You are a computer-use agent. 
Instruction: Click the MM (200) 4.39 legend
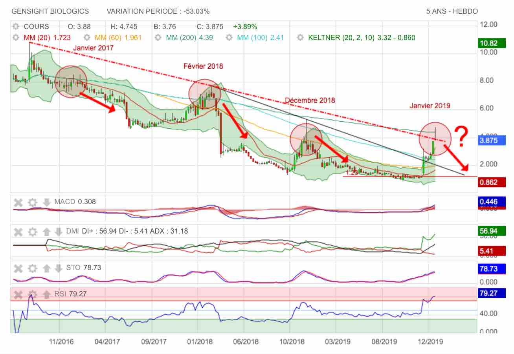[189, 38]
